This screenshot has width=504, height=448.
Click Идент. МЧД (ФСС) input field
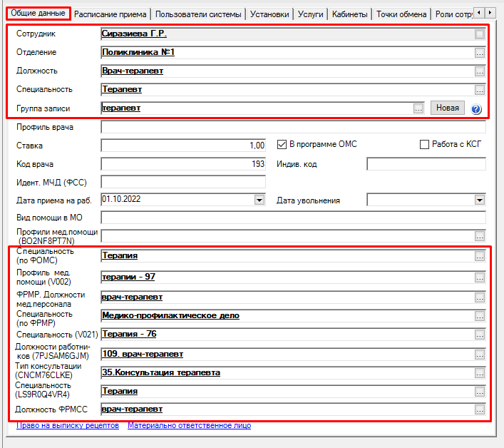coord(183,182)
